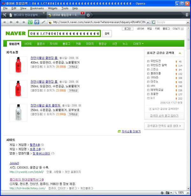
Task: Open the 텔콘4.0 site link
Action: point(35,145)
